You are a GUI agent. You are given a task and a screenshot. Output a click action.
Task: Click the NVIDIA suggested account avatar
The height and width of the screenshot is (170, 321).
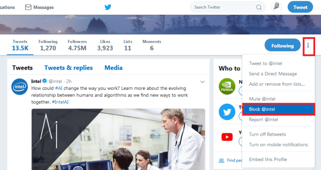(x=227, y=86)
